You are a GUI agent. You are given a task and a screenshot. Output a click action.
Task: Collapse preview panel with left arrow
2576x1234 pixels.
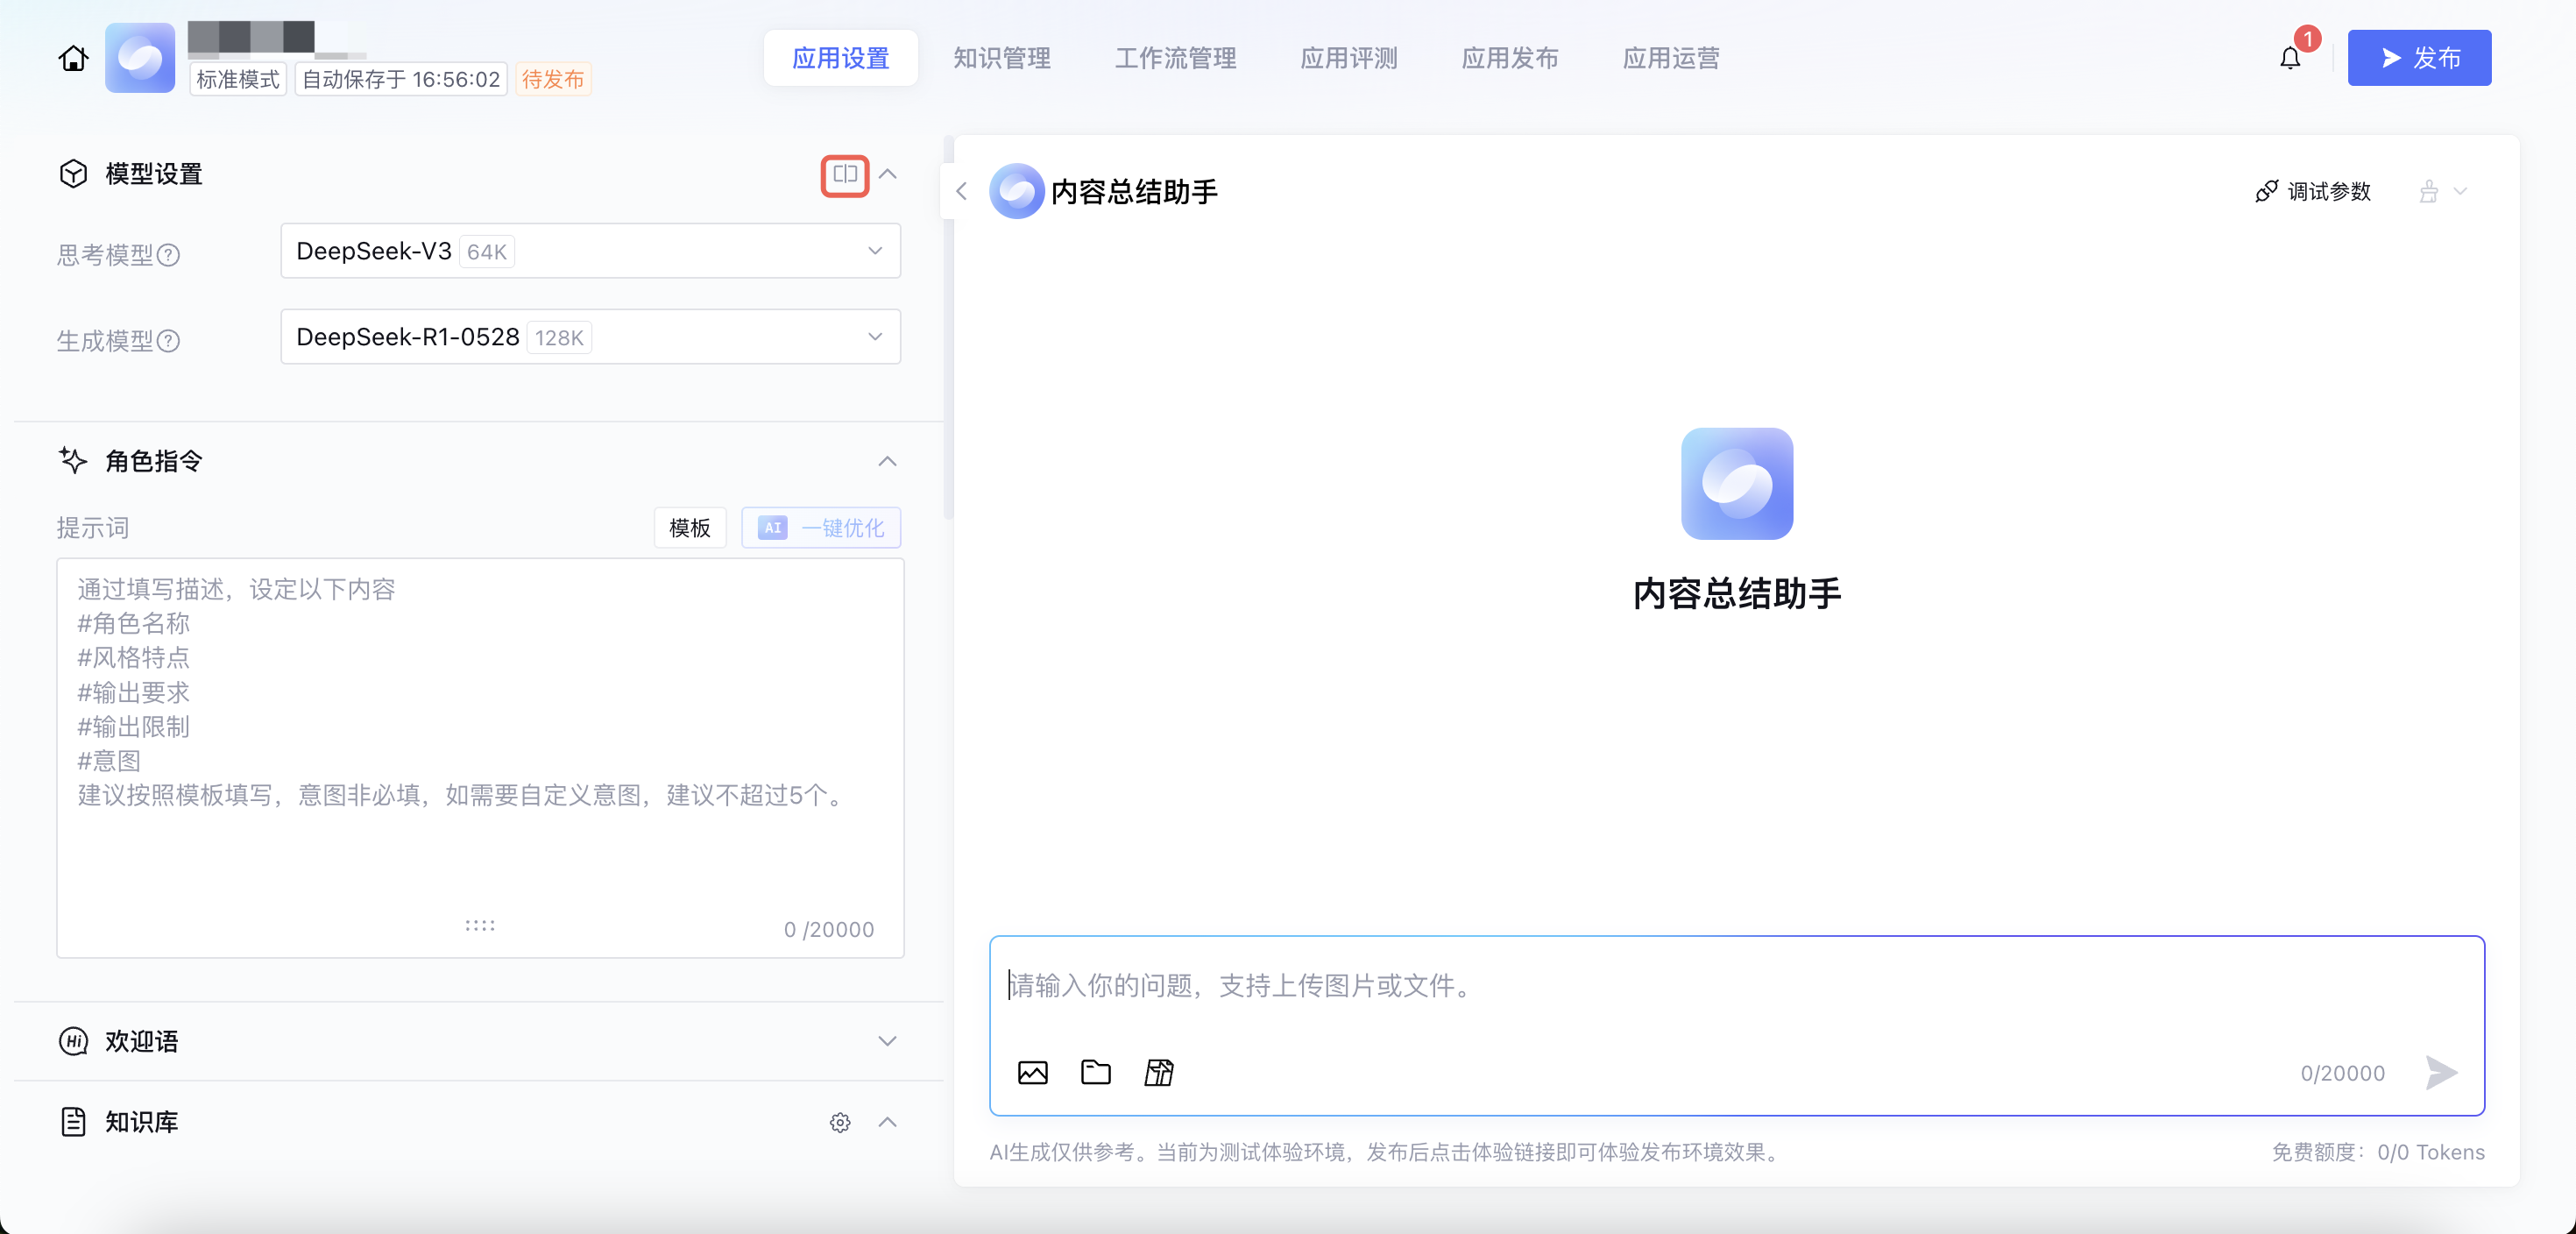pos(961,191)
